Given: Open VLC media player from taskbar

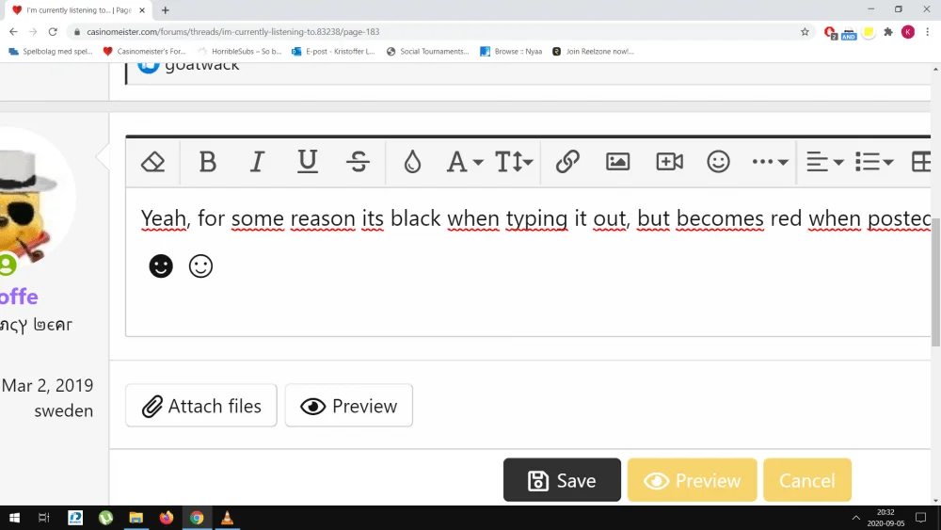Looking at the screenshot, I should coord(227,518).
